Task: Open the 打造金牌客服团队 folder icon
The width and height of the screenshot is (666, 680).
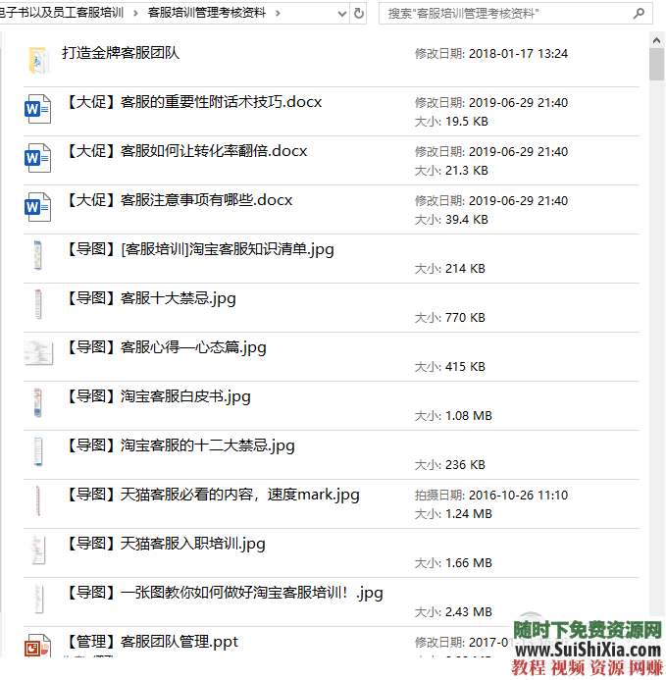Action: 38,60
